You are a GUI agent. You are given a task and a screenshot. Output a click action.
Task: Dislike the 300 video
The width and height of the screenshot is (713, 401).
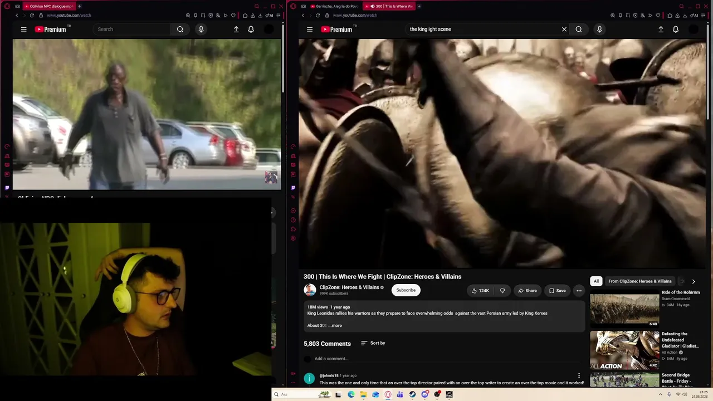[x=502, y=291]
